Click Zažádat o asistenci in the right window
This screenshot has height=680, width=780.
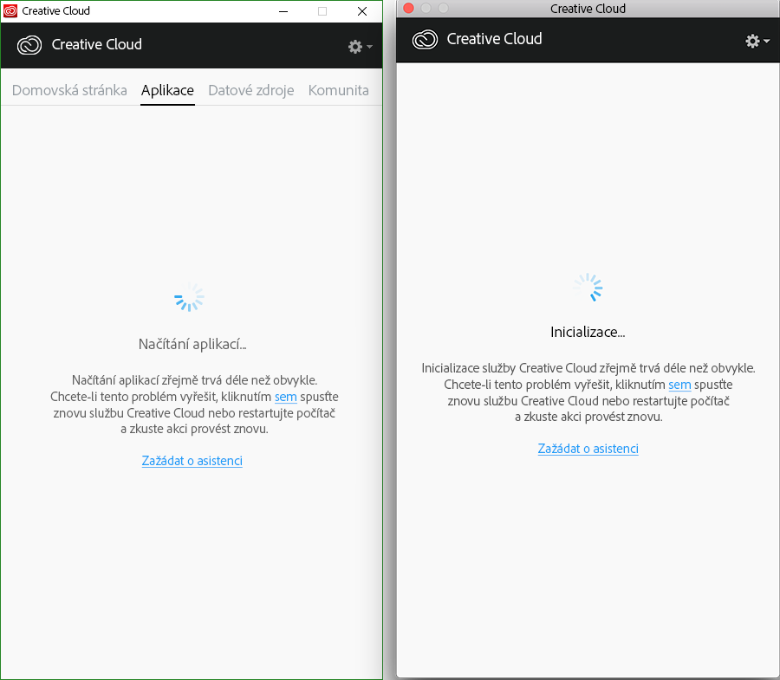point(588,449)
